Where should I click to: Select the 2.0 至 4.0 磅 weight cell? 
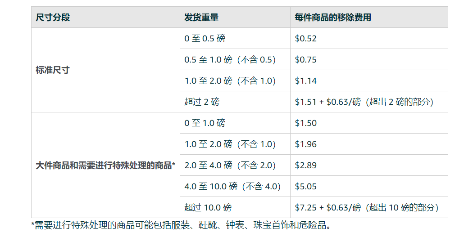point(230,165)
